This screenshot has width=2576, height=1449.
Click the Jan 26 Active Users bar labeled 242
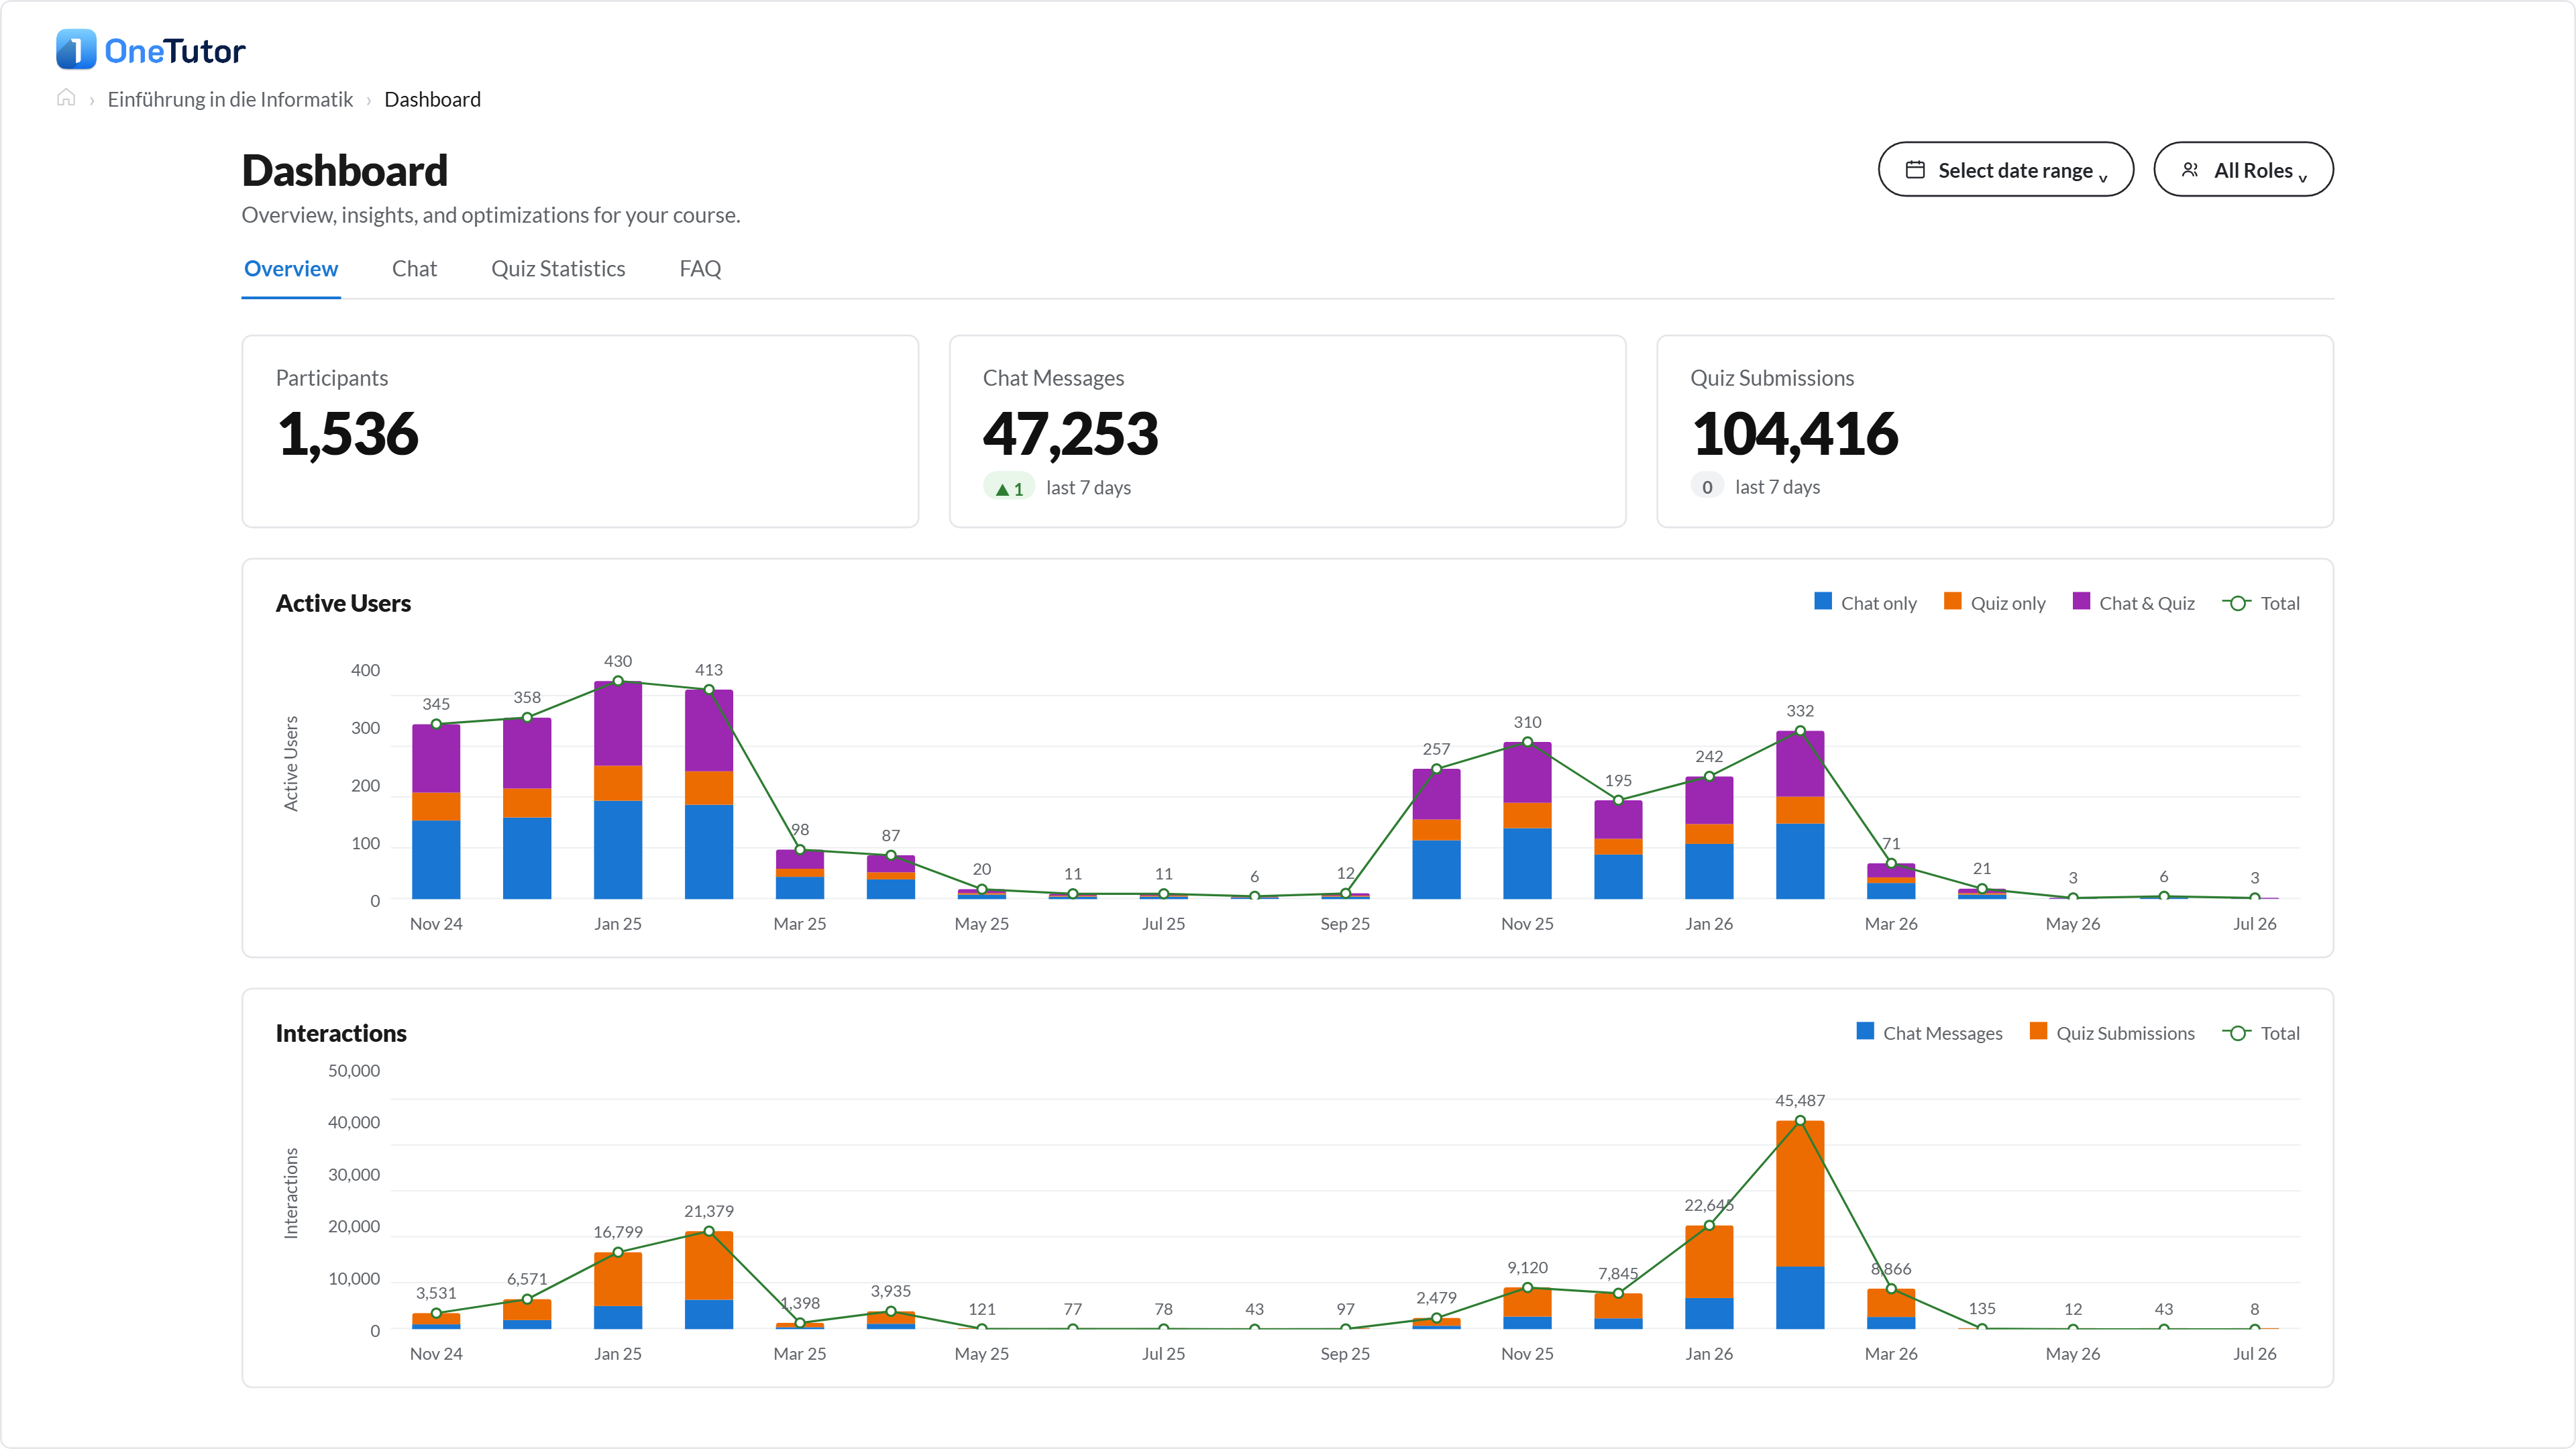[1709, 838]
